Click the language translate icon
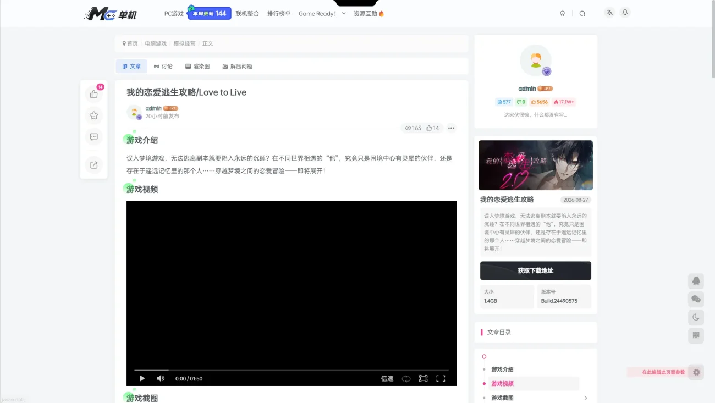The width and height of the screenshot is (715, 403). click(609, 12)
